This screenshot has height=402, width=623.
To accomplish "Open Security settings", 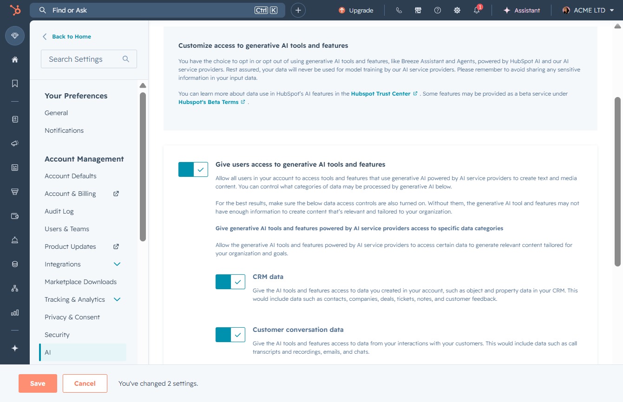I will tap(57, 335).
